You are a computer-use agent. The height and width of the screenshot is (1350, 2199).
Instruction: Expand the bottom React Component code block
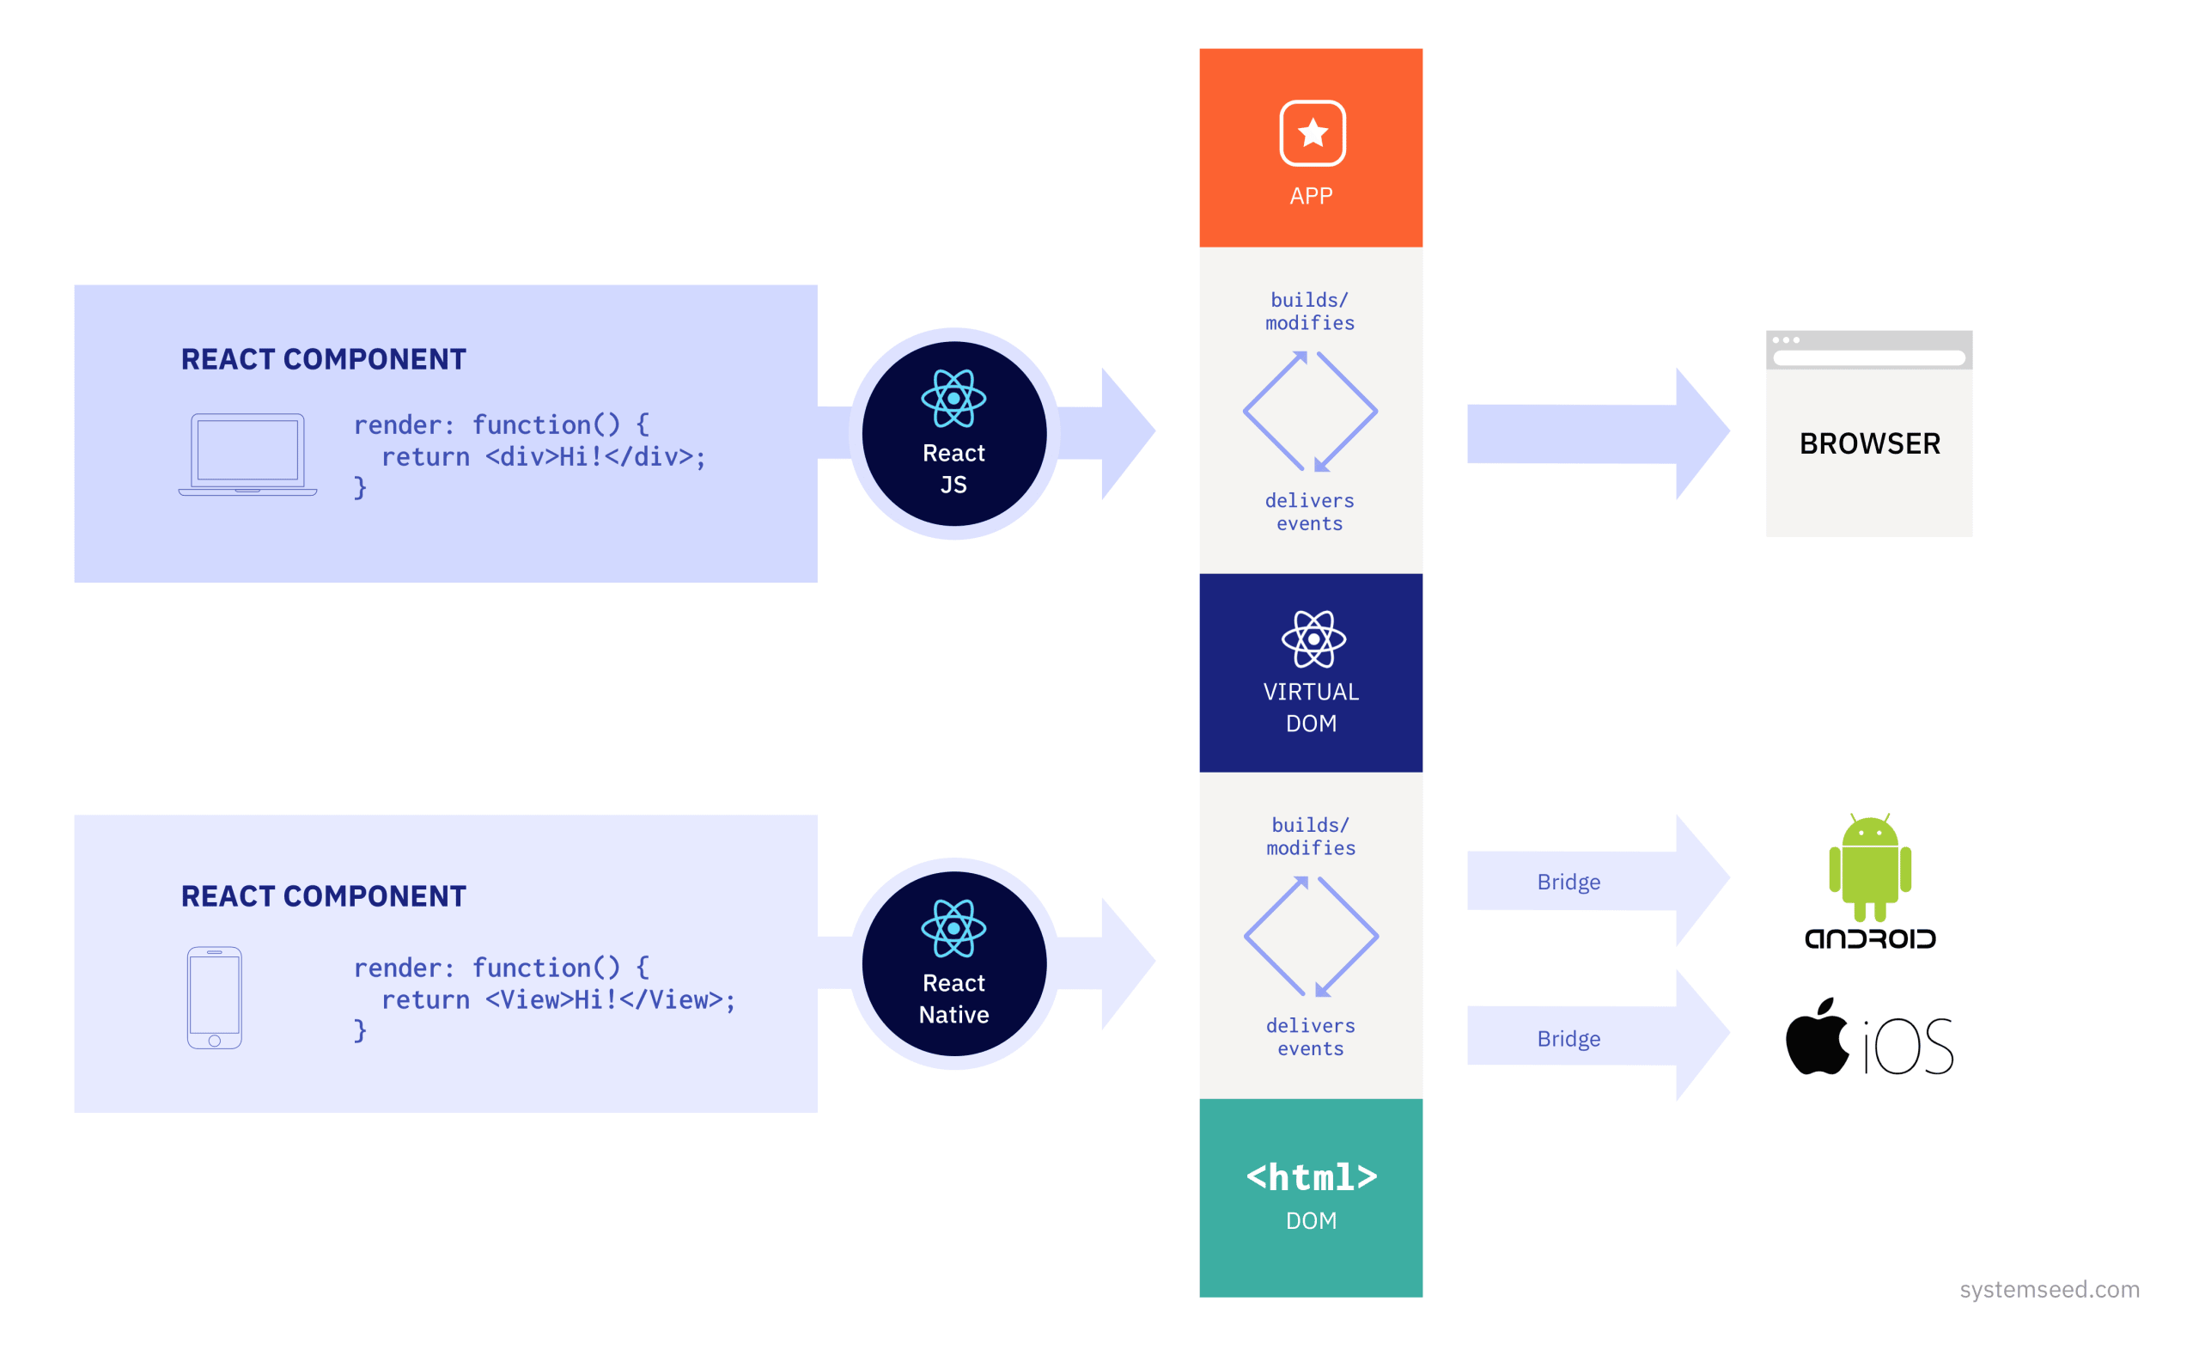tap(455, 998)
